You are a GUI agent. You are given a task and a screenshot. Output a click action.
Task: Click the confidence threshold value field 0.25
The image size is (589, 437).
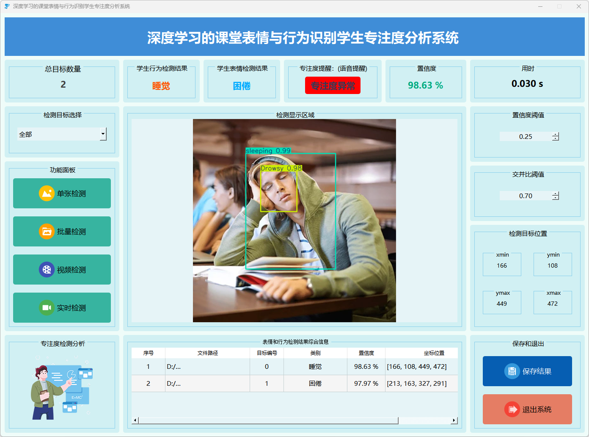(526, 136)
